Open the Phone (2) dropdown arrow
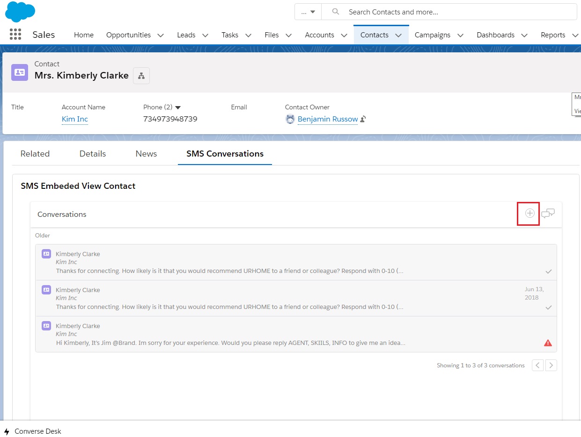 [178, 107]
